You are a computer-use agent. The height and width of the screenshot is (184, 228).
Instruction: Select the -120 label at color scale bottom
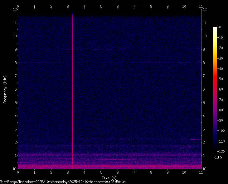pos(221,151)
